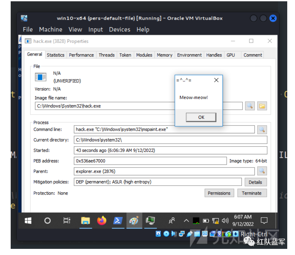Open Task View on the taskbar
Image resolution: width=295 pixels, height=255 pixels.
click(x=67, y=220)
